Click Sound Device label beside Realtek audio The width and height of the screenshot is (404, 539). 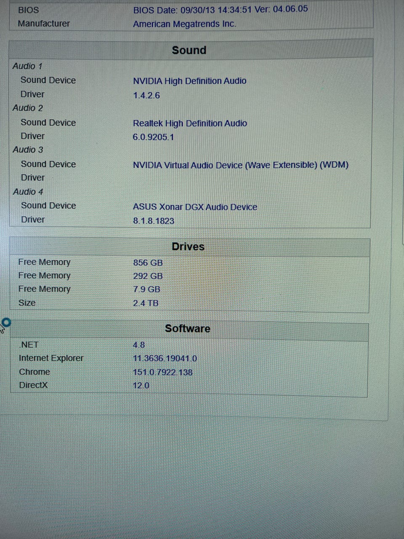tap(48, 123)
